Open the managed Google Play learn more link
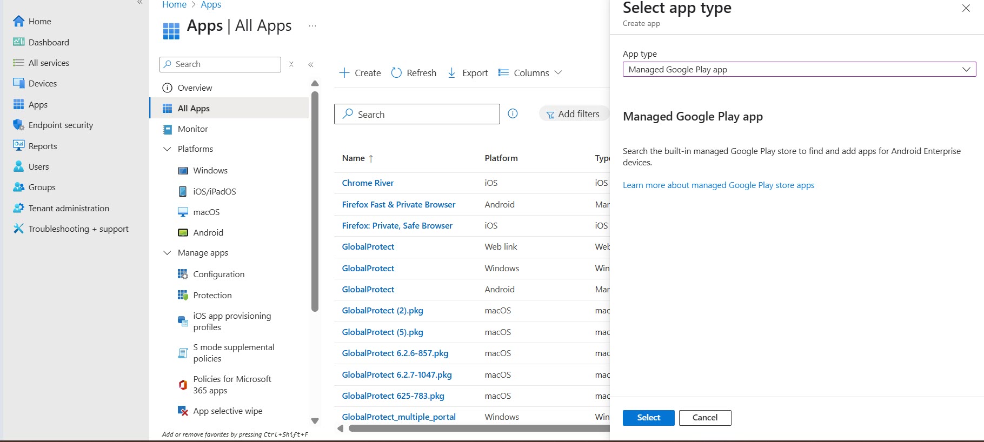Image resolution: width=984 pixels, height=442 pixels. tap(718, 185)
